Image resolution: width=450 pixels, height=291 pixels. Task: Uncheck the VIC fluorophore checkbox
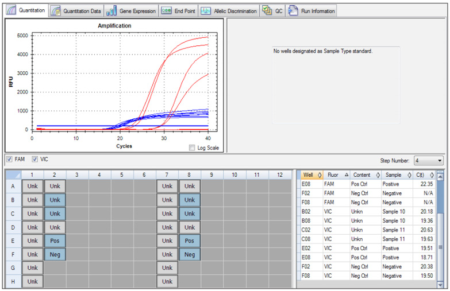click(34, 159)
